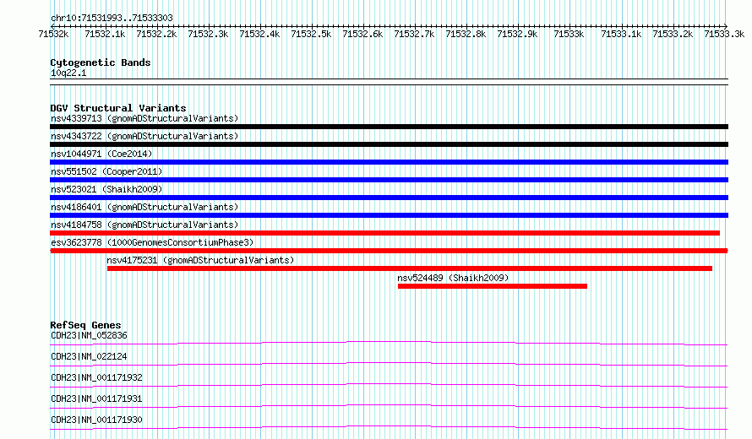Image resolution: width=752 pixels, height=439 pixels.
Task: Click the 71532.1k ruler tick label
Action: [105, 34]
